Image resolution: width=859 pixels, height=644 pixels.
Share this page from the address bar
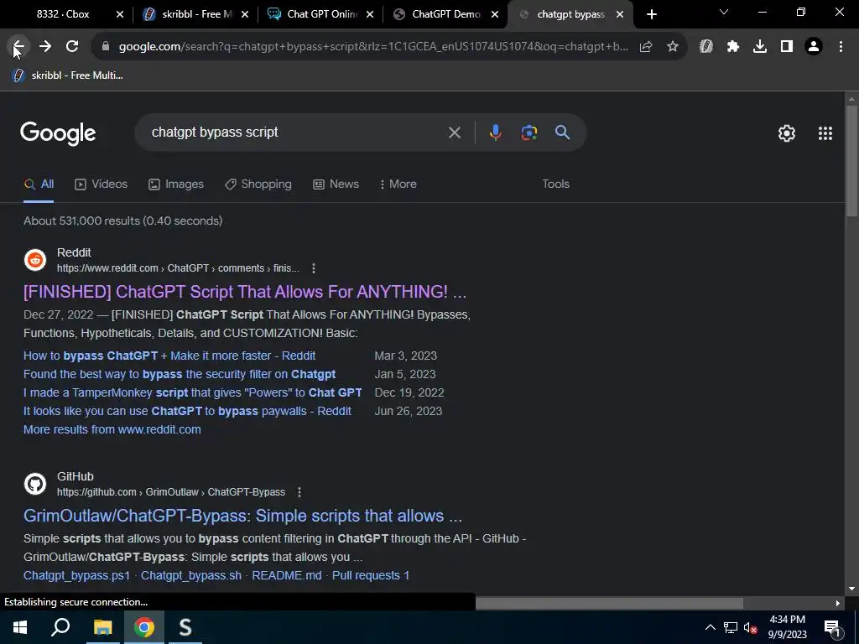click(646, 47)
